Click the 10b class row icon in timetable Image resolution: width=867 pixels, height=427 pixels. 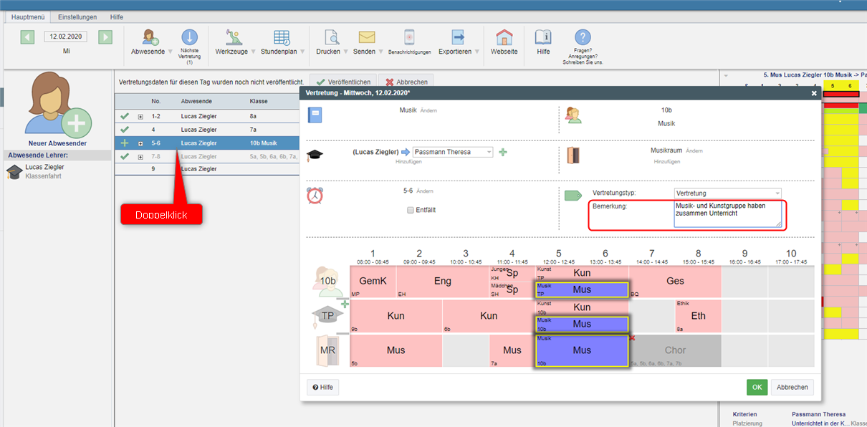click(328, 281)
